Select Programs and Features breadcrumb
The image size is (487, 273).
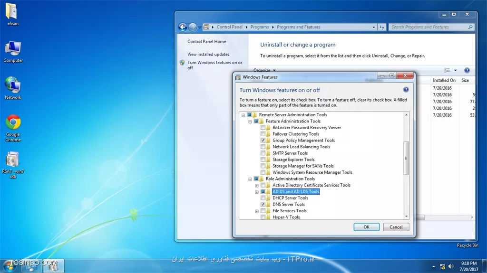[298, 27]
